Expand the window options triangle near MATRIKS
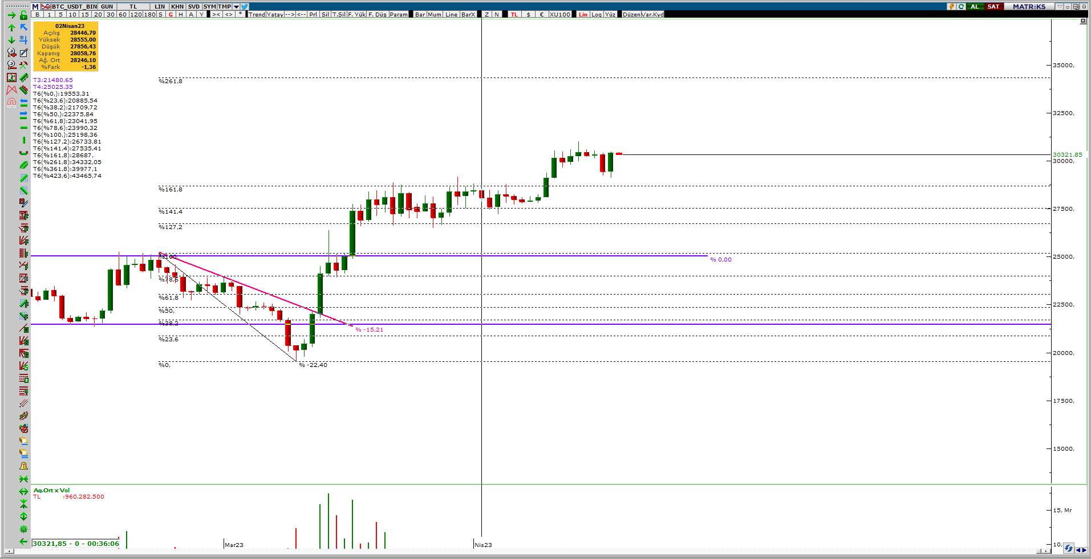This screenshot has height=559, width=1091. (1060, 7)
